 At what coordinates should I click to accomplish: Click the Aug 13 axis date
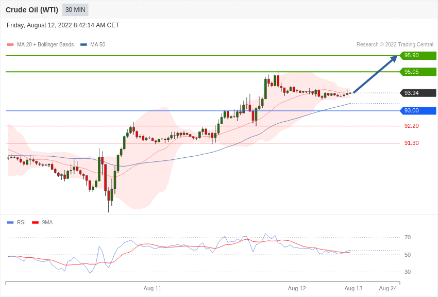click(353, 288)
